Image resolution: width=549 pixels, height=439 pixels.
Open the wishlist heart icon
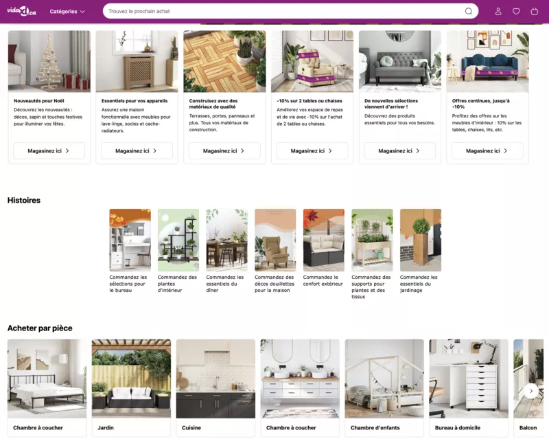click(516, 11)
